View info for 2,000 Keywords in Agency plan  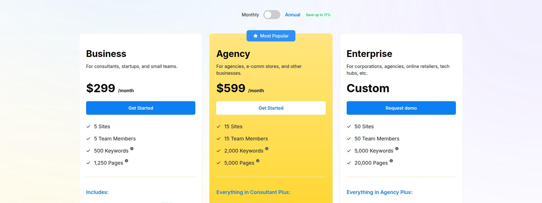pos(267,149)
